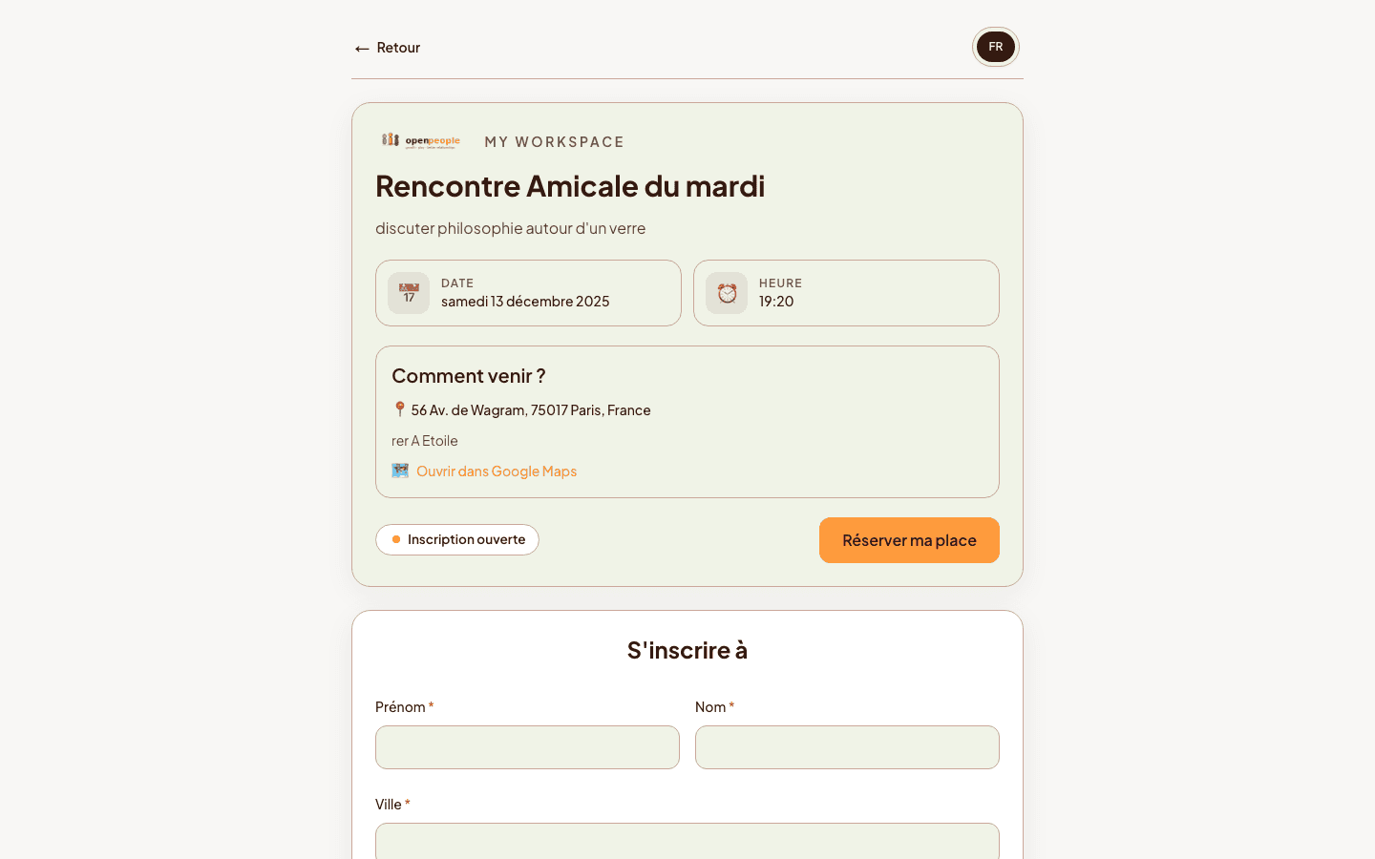Image resolution: width=1375 pixels, height=859 pixels.
Task: Focus the Prénom input field
Action: [x=527, y=747]
